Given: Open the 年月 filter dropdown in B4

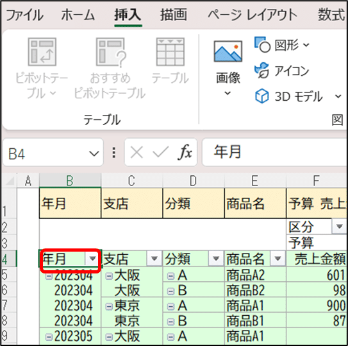Looking at the screenshot, I should point(92,259).
